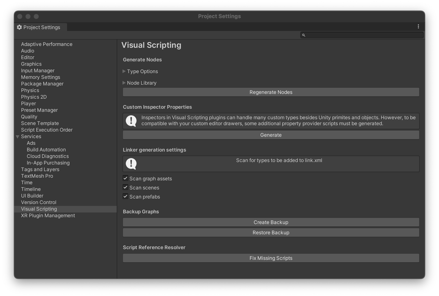Click the Type Options label

click(x=142, y=71)
